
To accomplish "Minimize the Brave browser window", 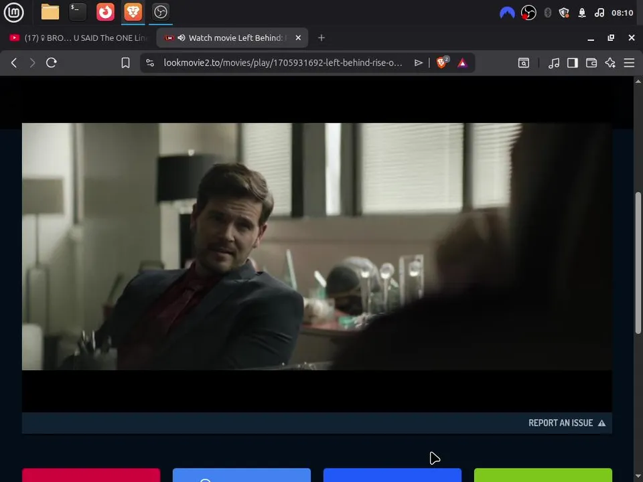I will (x=591, y=38).
